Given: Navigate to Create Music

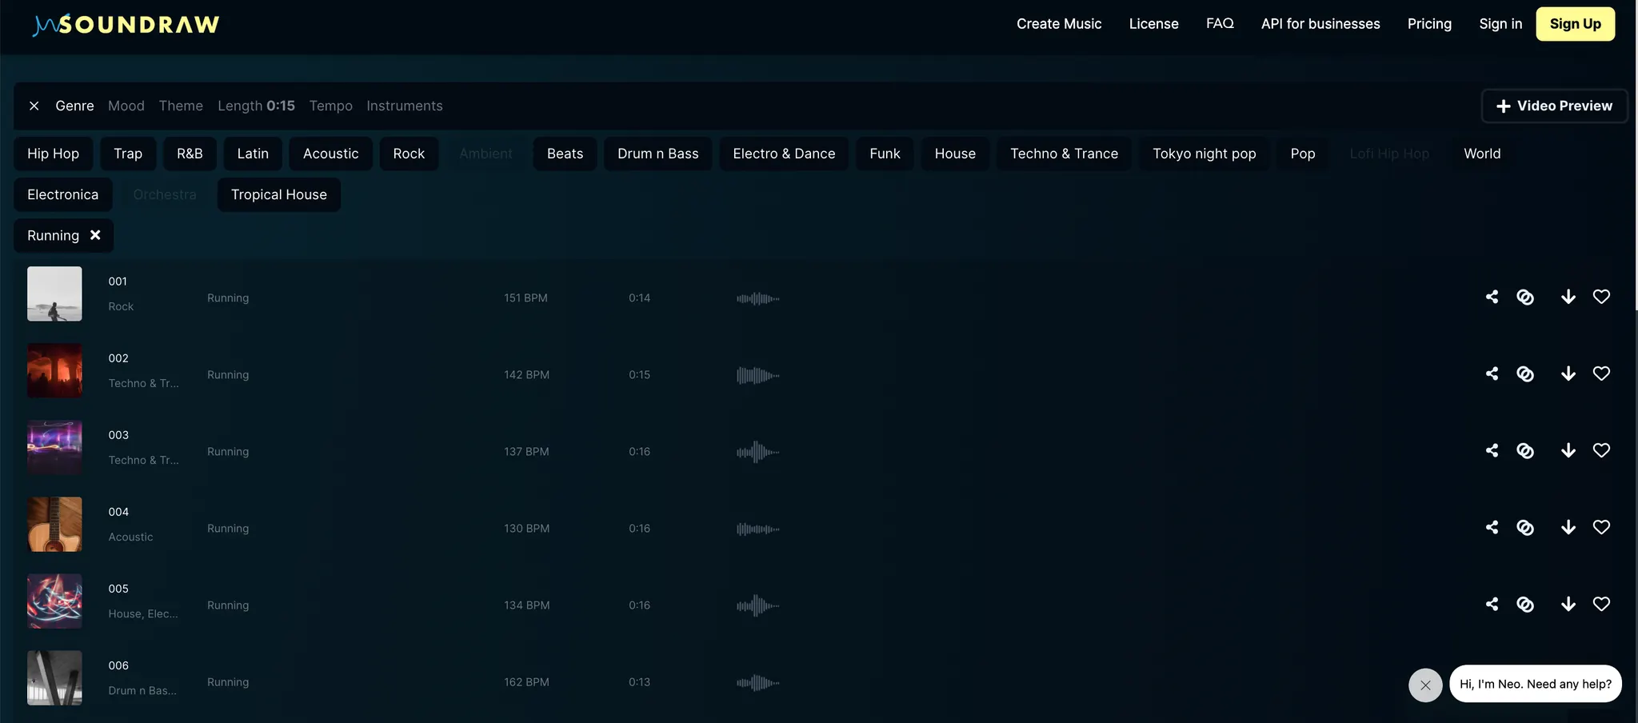Looking at the screenshot, I should (1059, 24).
